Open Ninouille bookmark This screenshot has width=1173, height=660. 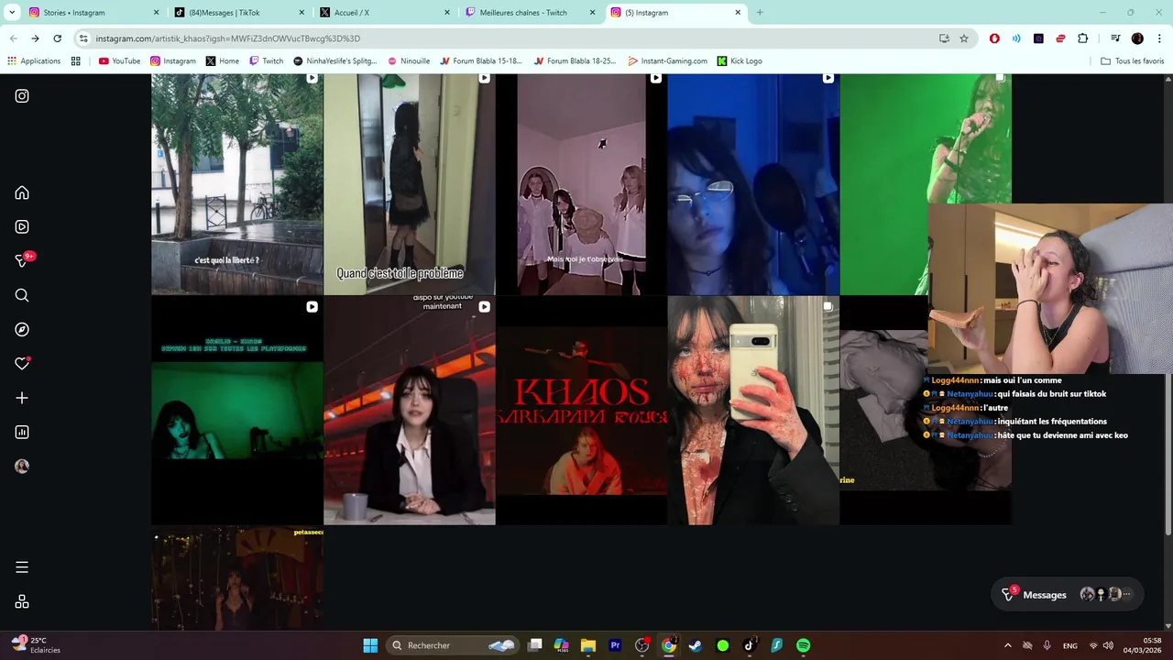[409, 61]
